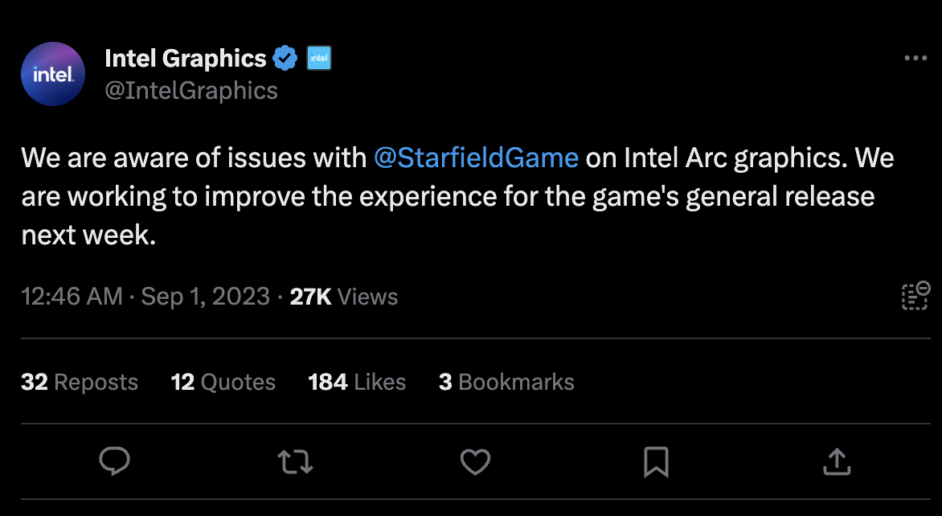Share the tweet via the share icon
The height and width of the screenshot is (516, 942).
point(837,461)
